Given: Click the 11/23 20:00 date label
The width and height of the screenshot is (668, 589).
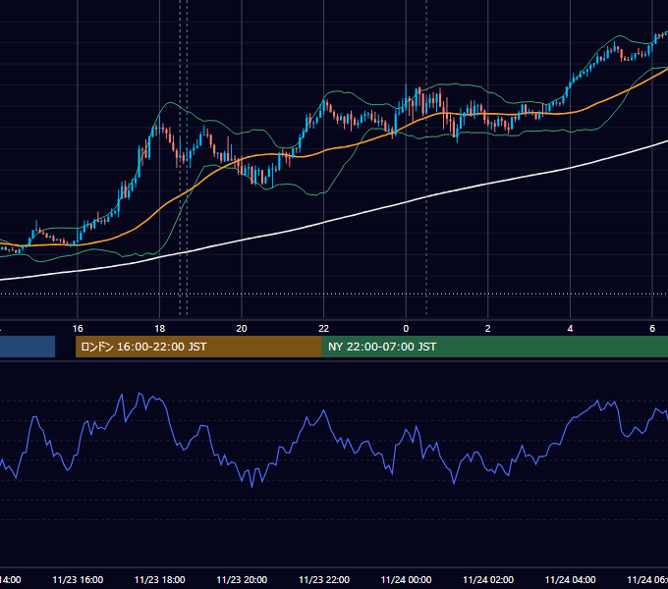Looking at the screenshot, I should click(242, 580).
